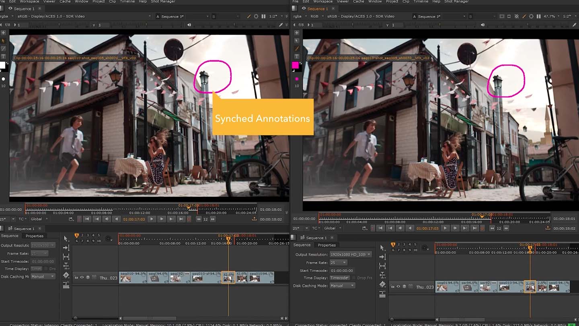Viewport: 579px width, 326px height.
Task: Open the Output Resolution dropdown in right panel
Action: tap(350, 254)
